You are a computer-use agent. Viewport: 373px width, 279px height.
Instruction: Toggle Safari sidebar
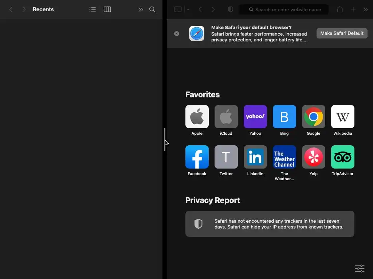pyautogui.click(x=178, y=9)
